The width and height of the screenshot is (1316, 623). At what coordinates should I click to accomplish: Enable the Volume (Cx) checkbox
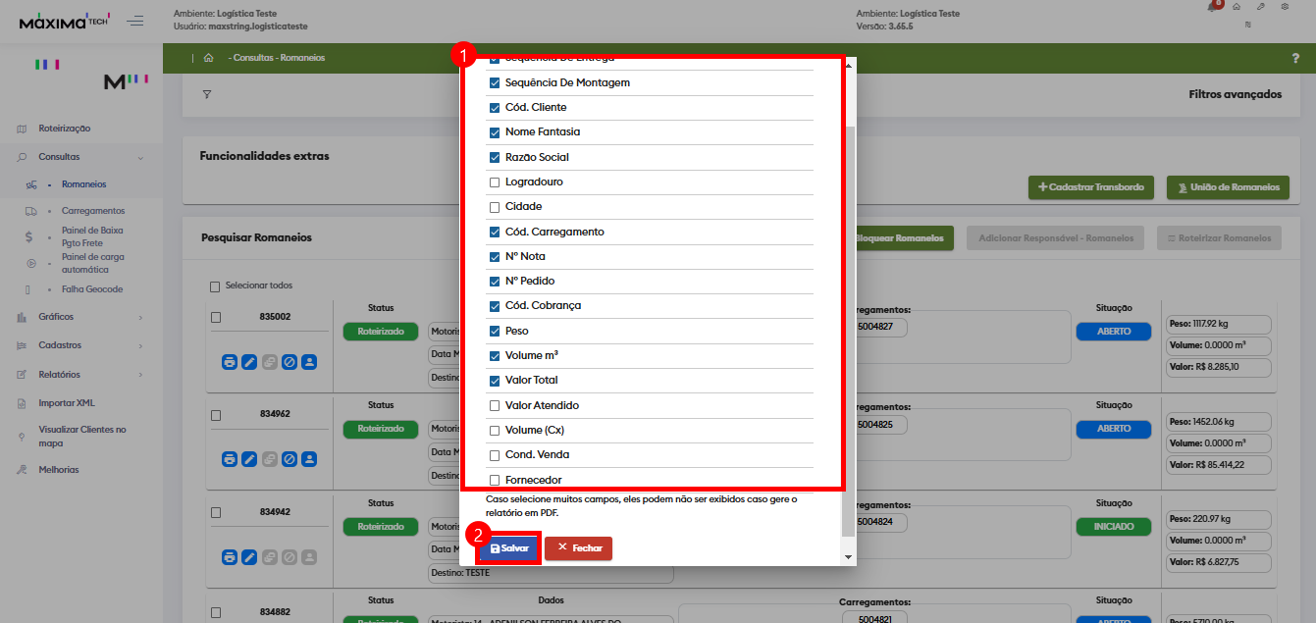click(495, 430)
